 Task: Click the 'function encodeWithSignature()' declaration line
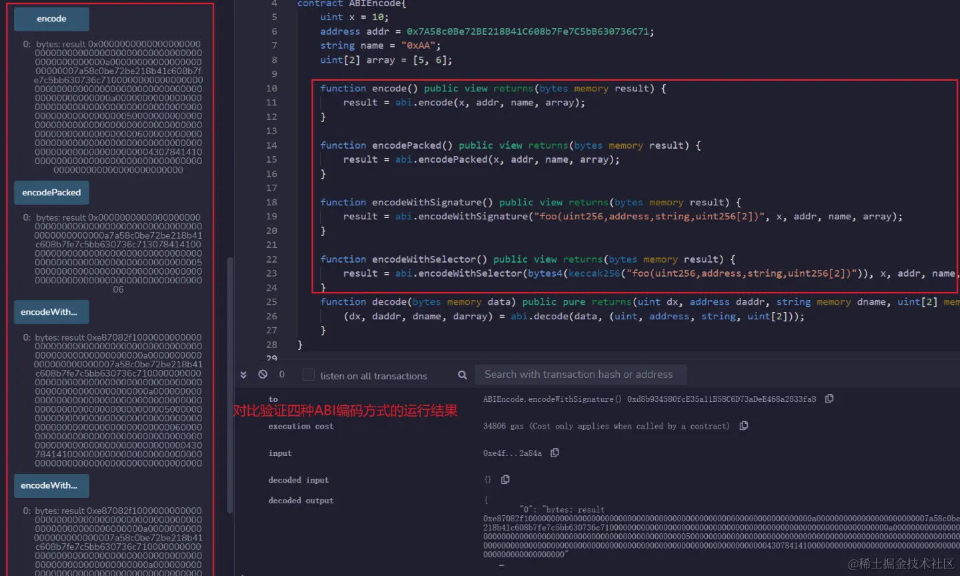pyautogui.click(x=530, y=202)
